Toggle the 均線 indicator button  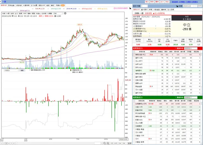click(x=4, y=13)
